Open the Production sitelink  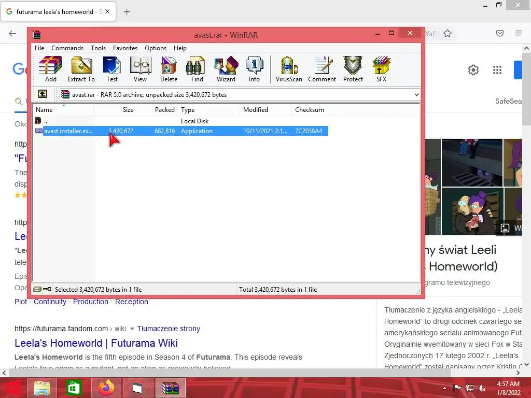[90, 302]
